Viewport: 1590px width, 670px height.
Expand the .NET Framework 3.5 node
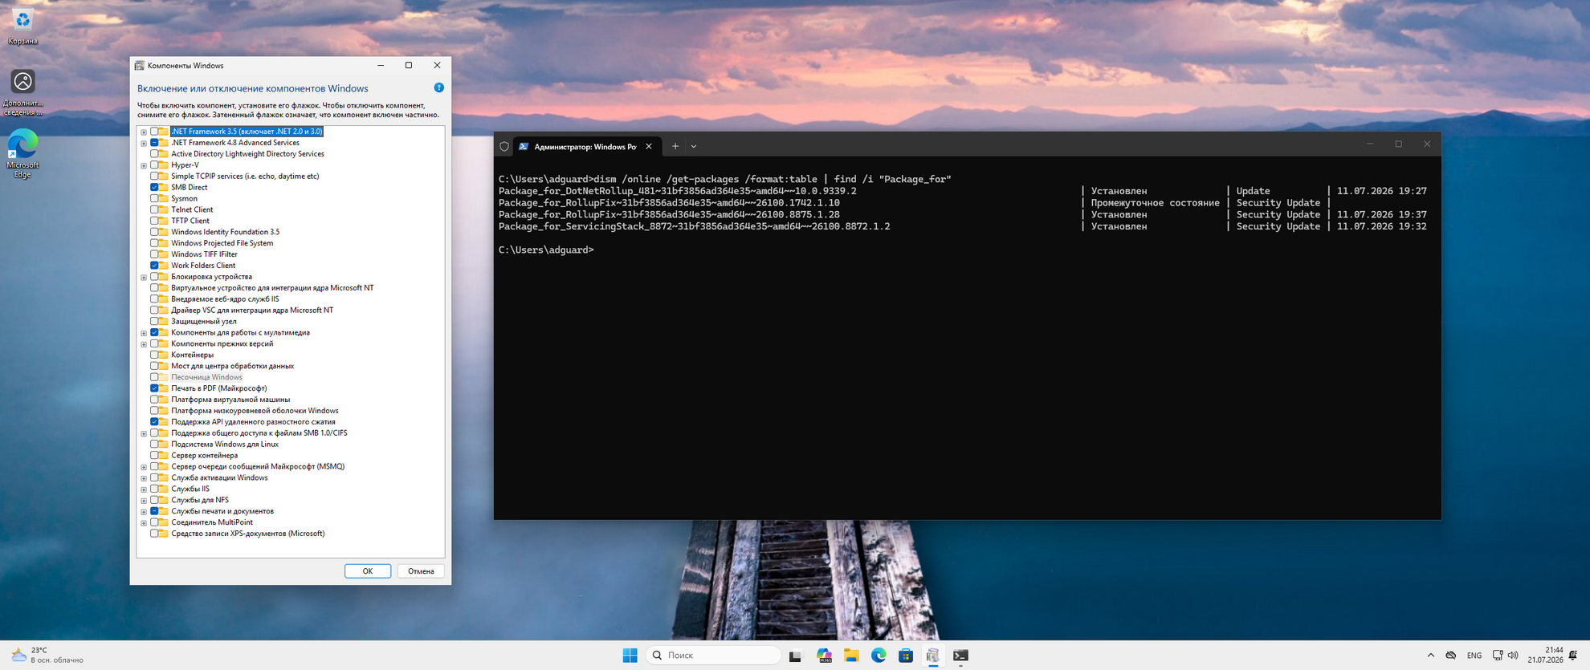144,132
